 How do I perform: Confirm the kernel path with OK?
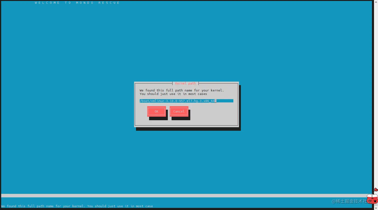click(156, 111)
